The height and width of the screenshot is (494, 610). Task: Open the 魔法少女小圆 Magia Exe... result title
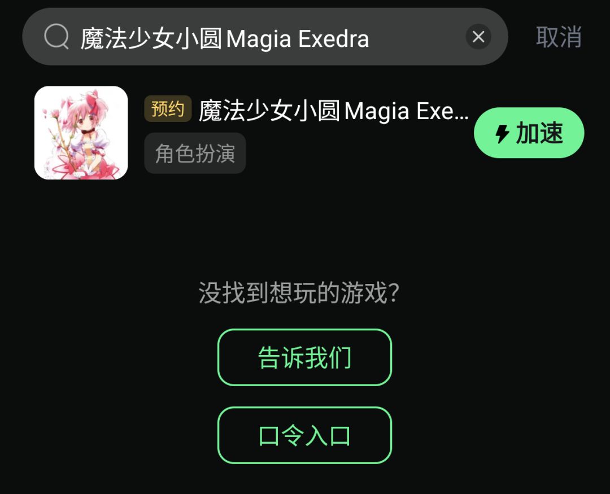[x=333, y=111]
